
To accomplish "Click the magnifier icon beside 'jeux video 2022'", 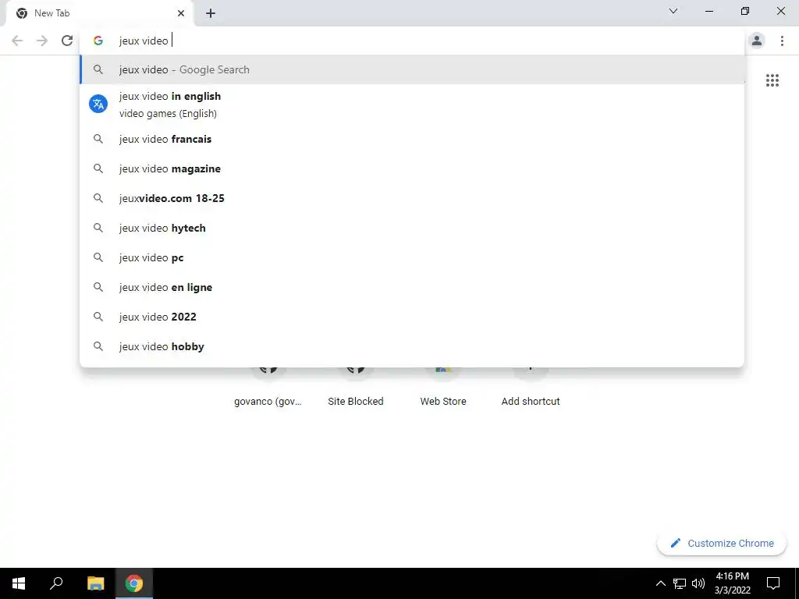I will [98, 317].
